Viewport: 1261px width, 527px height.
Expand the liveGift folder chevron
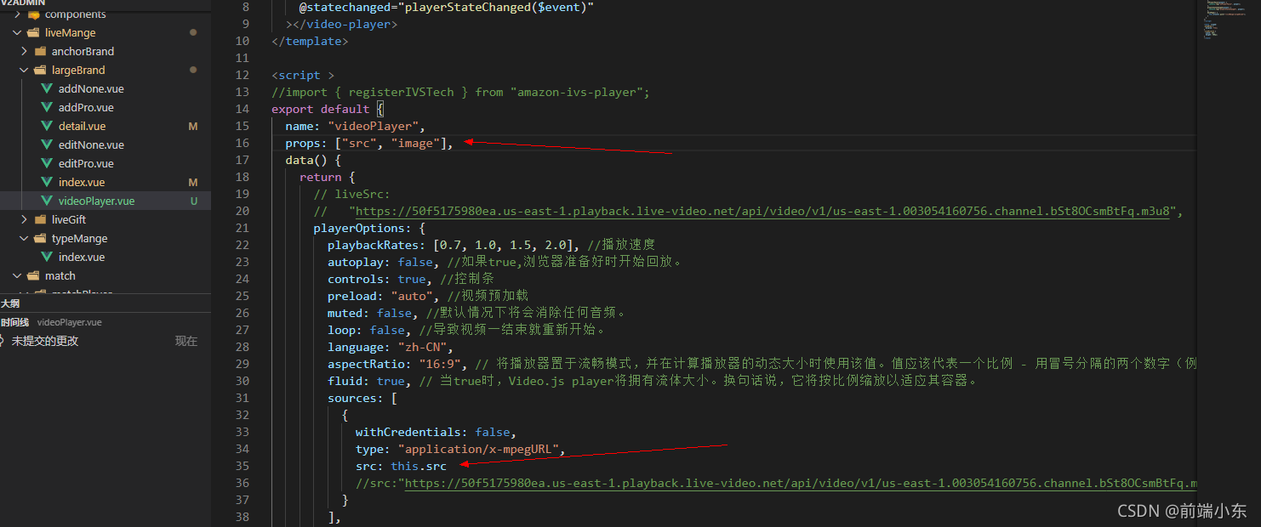pos(25,220)
